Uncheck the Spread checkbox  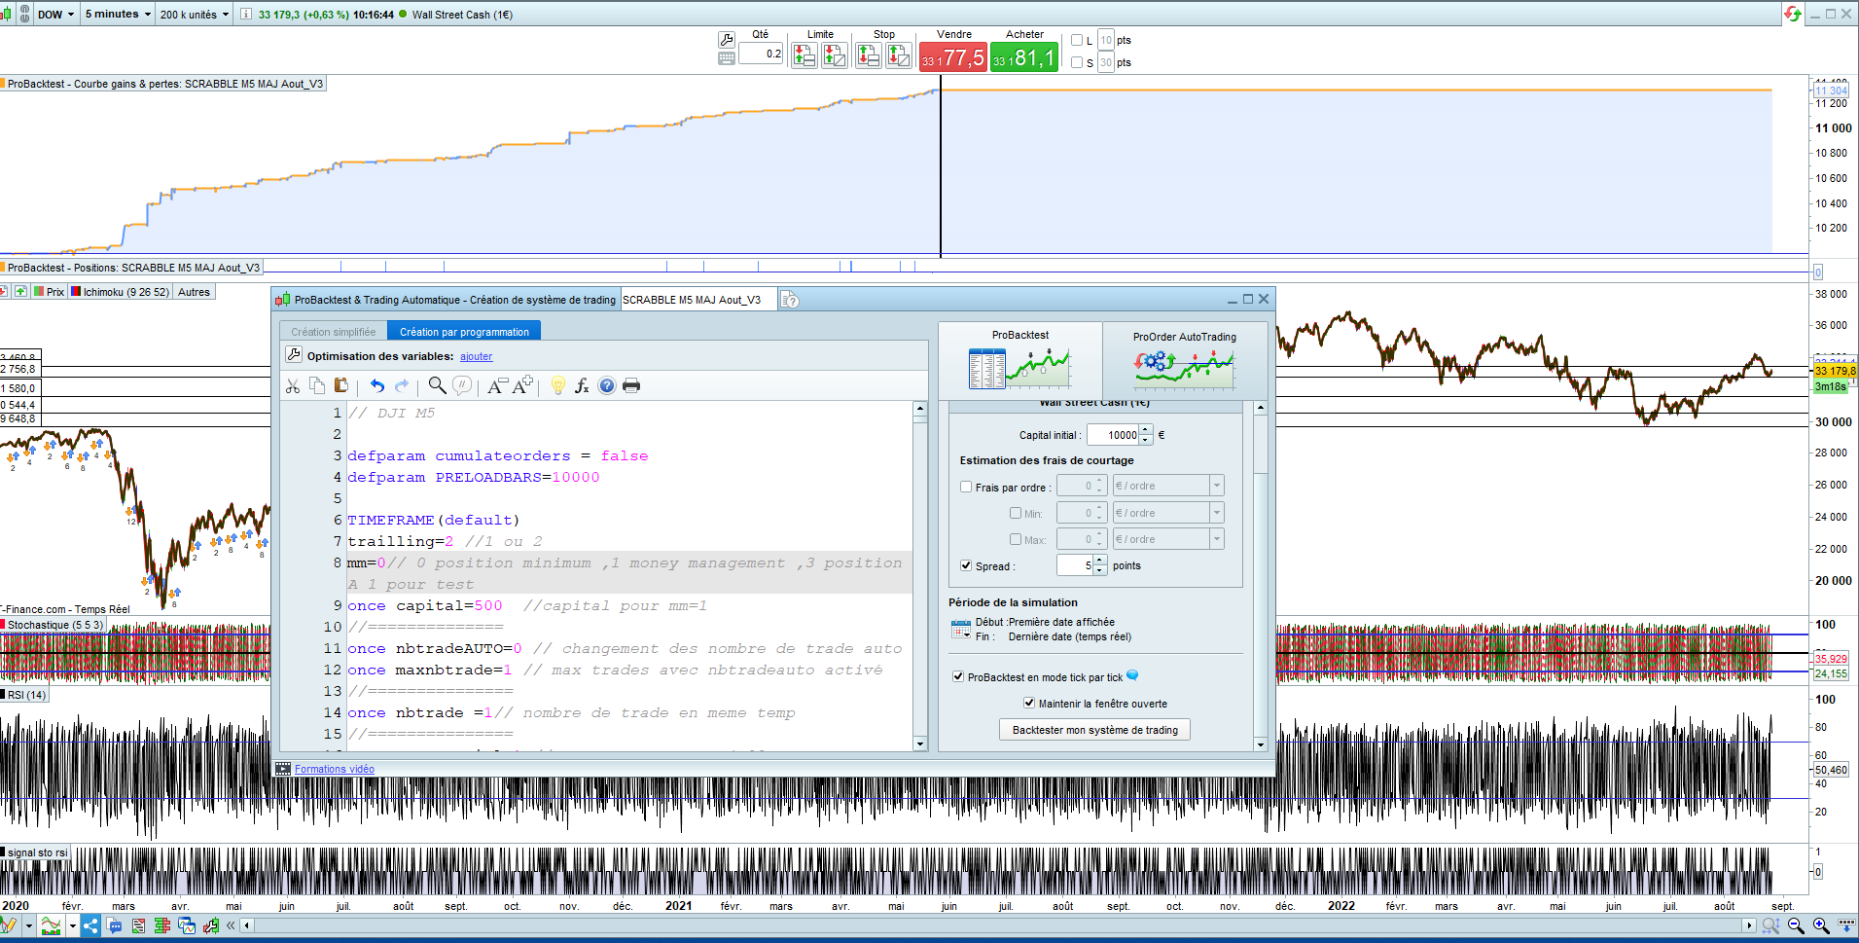pos(966,565)
